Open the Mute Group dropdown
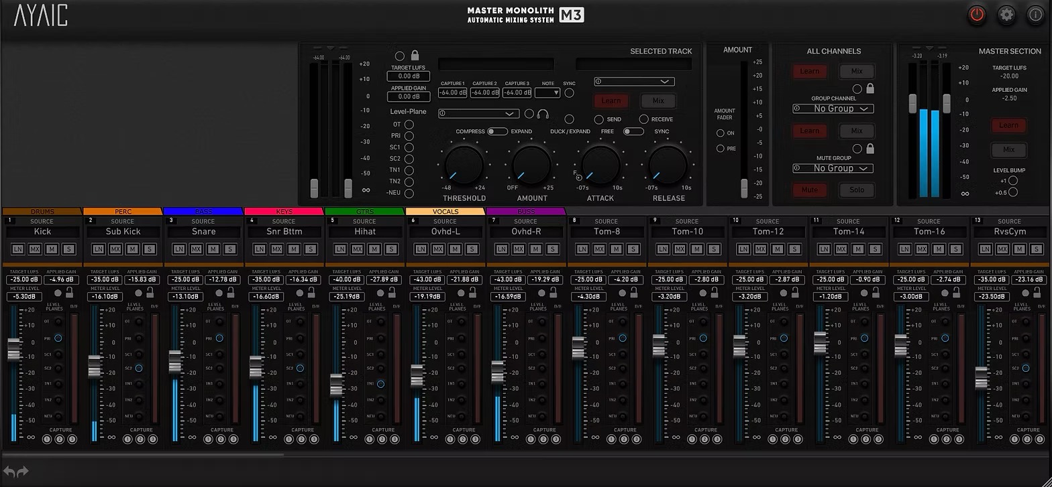This screenshot has width=1052, height=487. [833, 168]
